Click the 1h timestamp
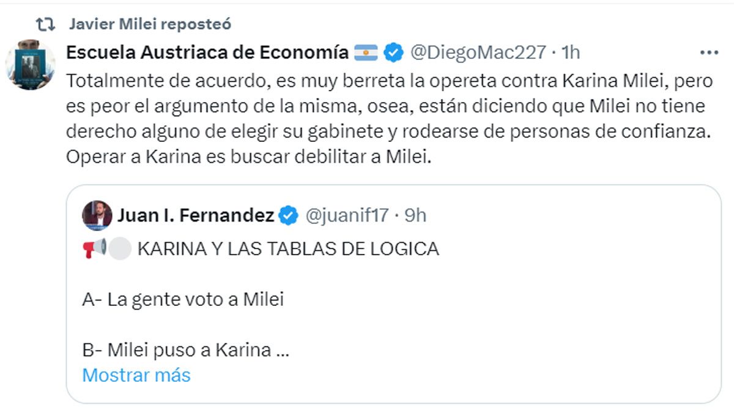This screenshot has height=413, width=734. pyautogui.click(x=570, y=53)
